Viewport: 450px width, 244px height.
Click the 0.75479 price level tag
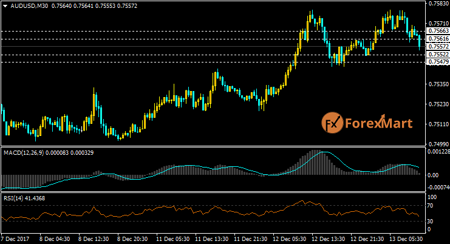point(437,62)
